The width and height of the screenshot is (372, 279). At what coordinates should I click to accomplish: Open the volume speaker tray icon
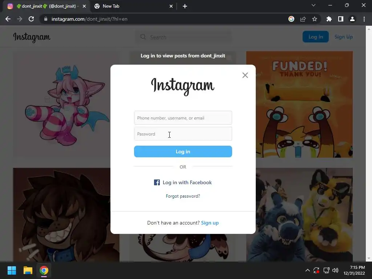pos(335,270)
